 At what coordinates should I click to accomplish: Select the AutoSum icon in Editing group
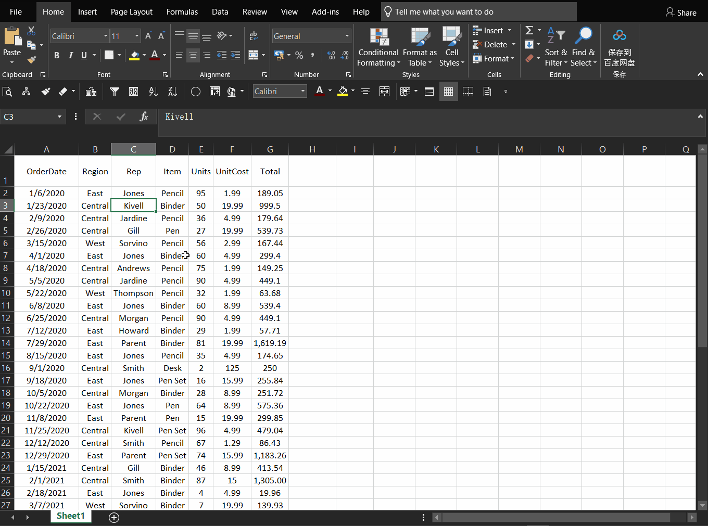coord(530,31)
